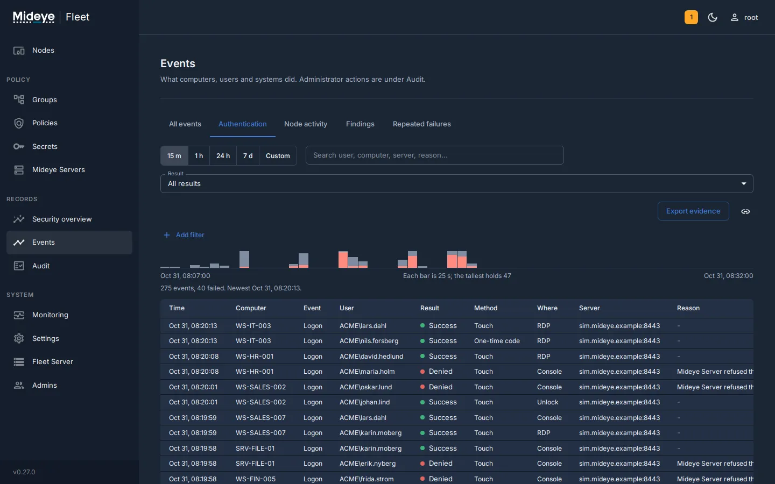Click user cell ACME\johan.lind
The width and height of the screenshot is (775, 484).
[x=365, y=402]
